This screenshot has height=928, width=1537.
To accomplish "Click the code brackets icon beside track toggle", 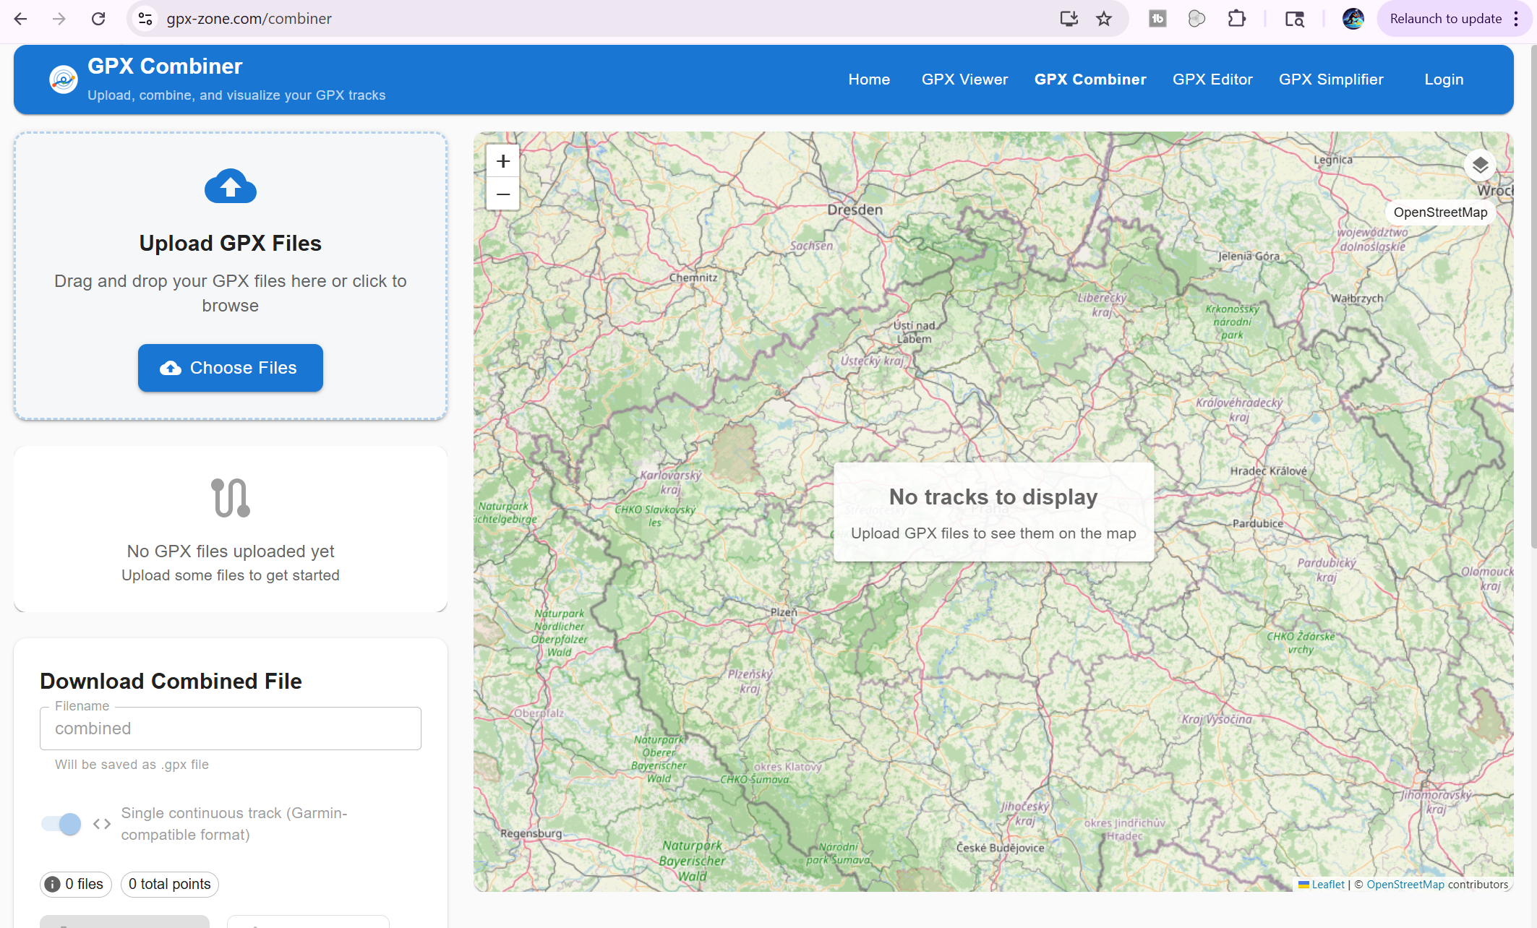I will (x=102, y=824).
